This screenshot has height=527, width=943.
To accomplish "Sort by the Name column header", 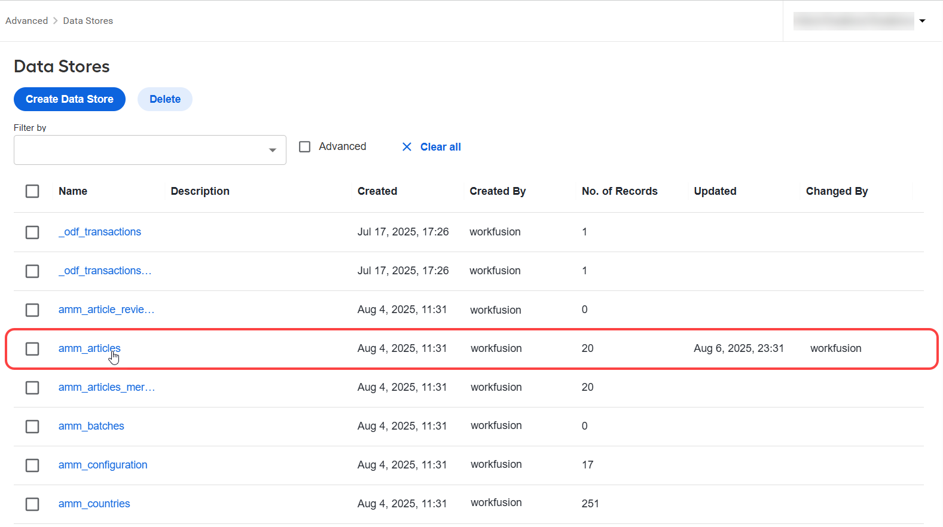I will click(x=73, y=191).
